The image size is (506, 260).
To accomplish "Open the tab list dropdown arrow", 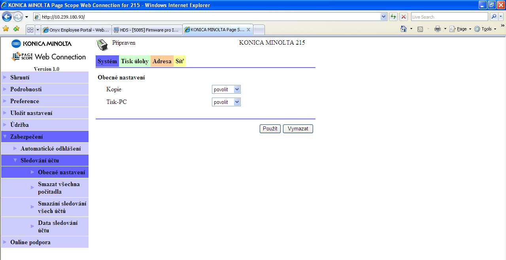I will [x=38, y=30].
